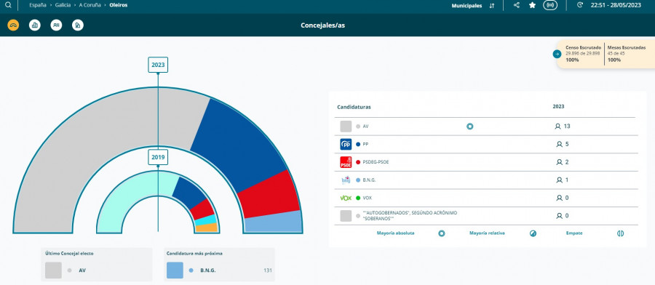The width and height of the screenshot is (655, 285).
Task: Click the Empate legend icon
Action: 620,233
